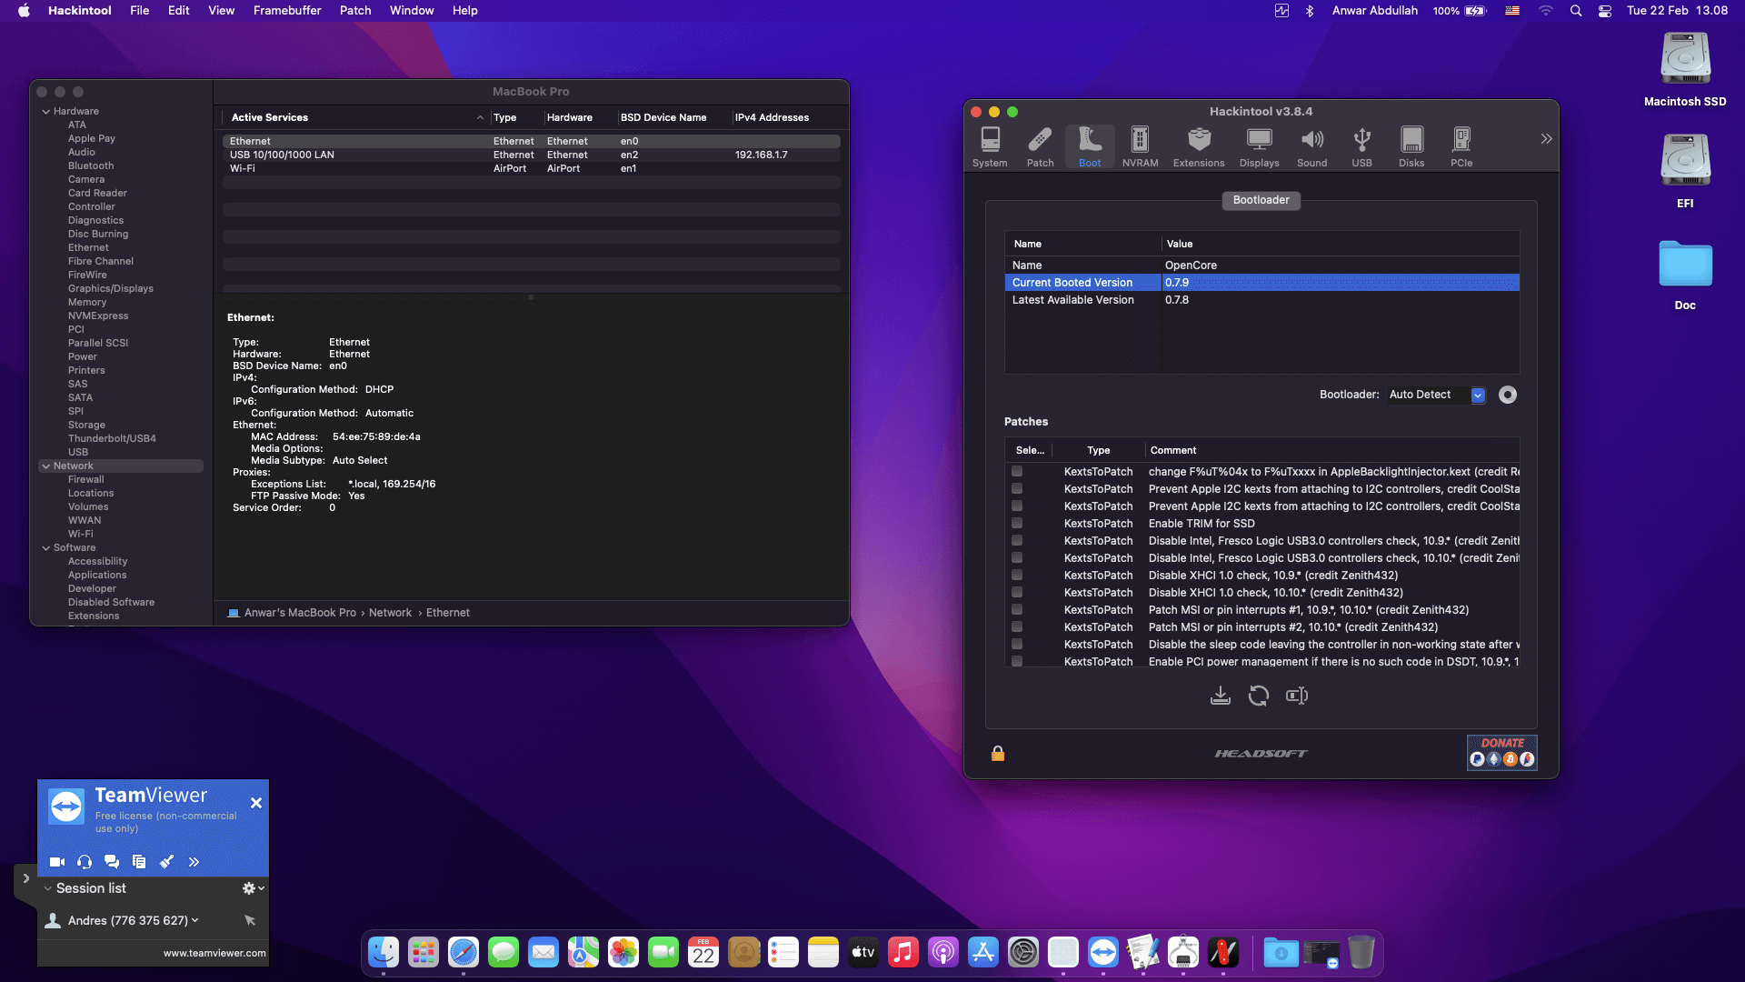Open the Window menu

412,11
